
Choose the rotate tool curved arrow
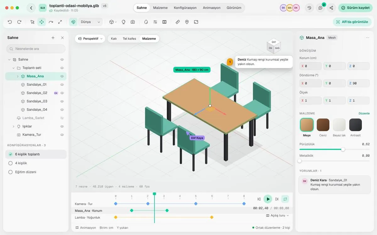51,22
